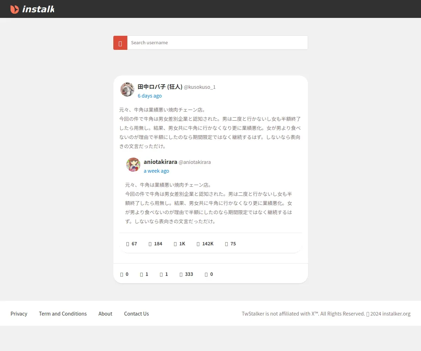This screenshot has width=421, height=351.
Task: Click the 'TwStalker is not affiliated' notice
Action: (x=303, y=314)
